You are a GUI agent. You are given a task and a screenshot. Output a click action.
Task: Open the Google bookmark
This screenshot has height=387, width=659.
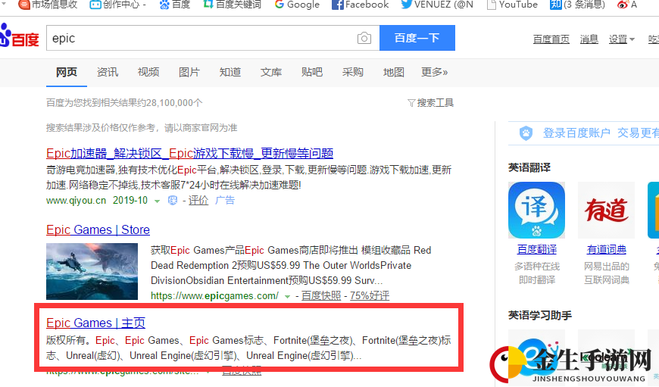[x=297, y=5]
